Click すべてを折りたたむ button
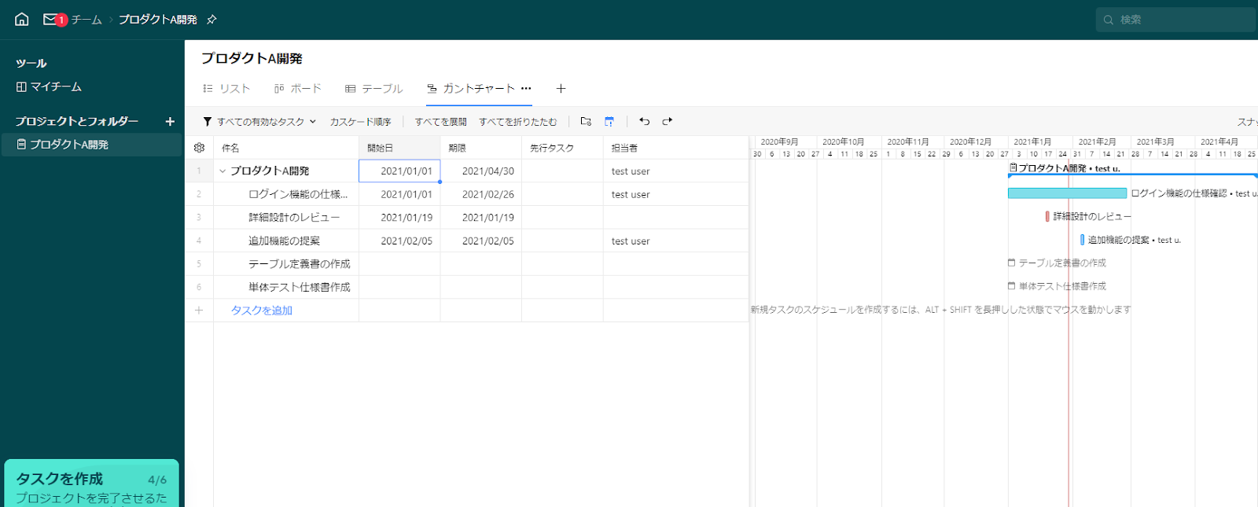Viewport: 1258px width, 507px height. (518, 122)
